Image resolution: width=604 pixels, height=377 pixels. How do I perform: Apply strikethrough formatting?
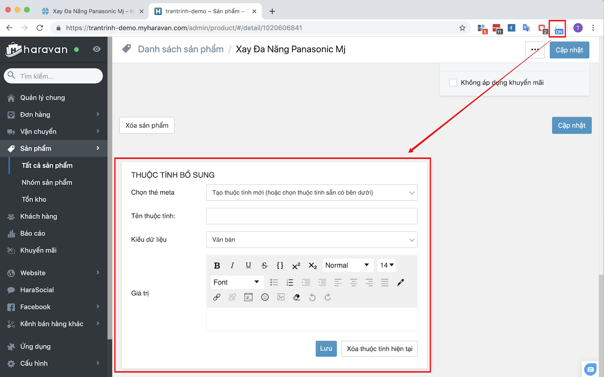264,265
